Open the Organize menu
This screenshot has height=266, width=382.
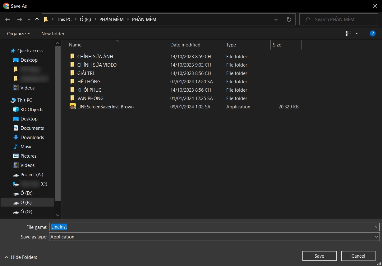click(x=19, y=33)
